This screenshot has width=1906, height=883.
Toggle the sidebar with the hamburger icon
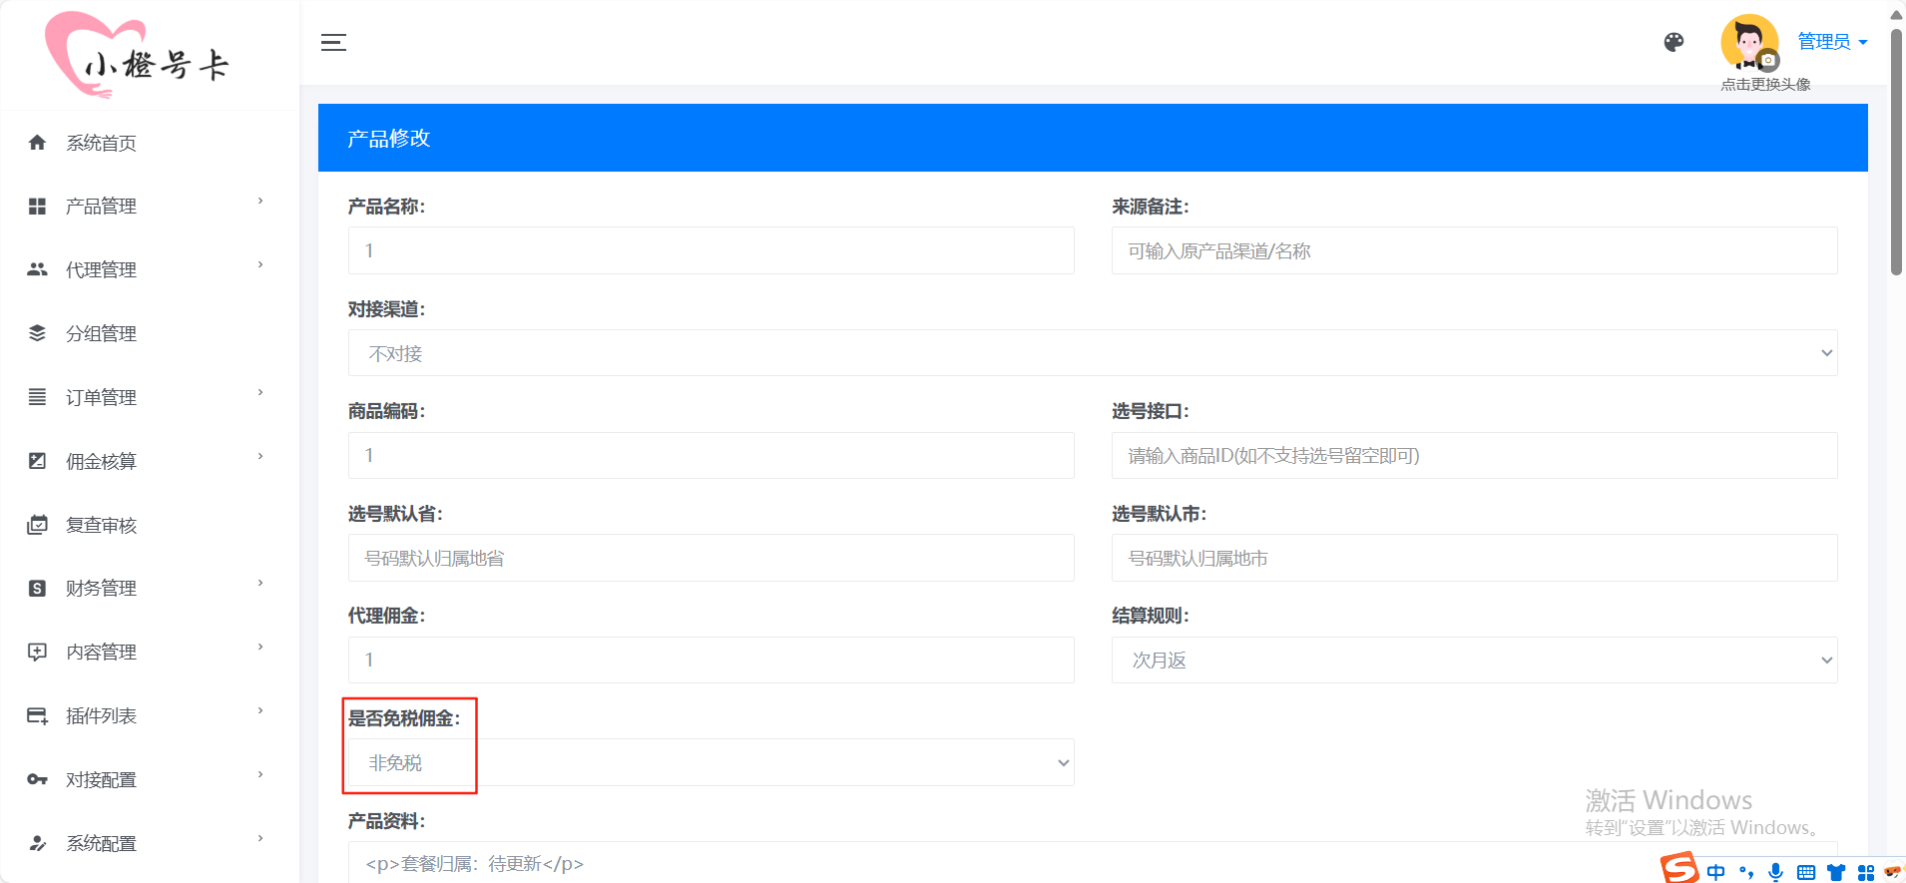[x=333, y=42]
